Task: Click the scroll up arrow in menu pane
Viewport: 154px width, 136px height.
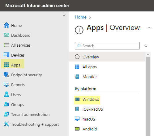Action: [148, 54]
